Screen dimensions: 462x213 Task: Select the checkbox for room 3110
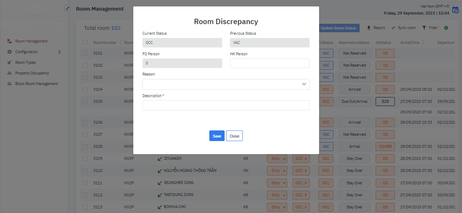(x=85, y=170)
